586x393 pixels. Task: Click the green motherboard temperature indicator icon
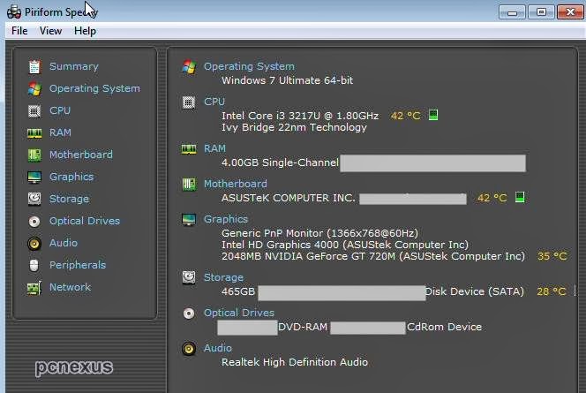tap(520, 197)
